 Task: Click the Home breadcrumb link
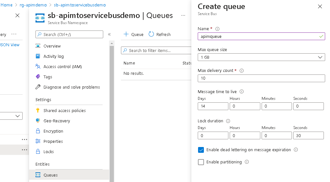[6, 5]
